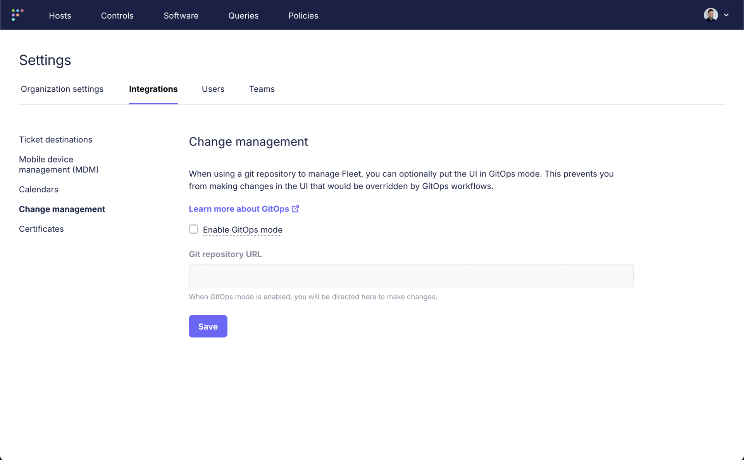Open Mobile device management (MDM) section
The image size is (744, 460).
(x=59, y=164)
